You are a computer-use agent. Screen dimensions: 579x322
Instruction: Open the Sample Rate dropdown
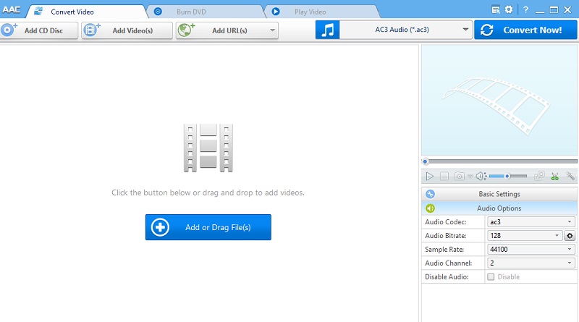[x=531, y=249]
